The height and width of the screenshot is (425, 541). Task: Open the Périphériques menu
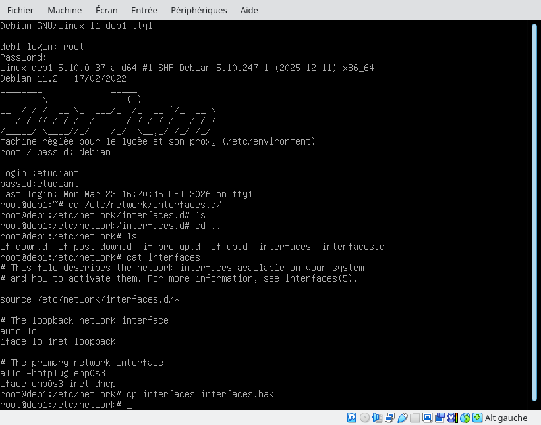point(198,10)
